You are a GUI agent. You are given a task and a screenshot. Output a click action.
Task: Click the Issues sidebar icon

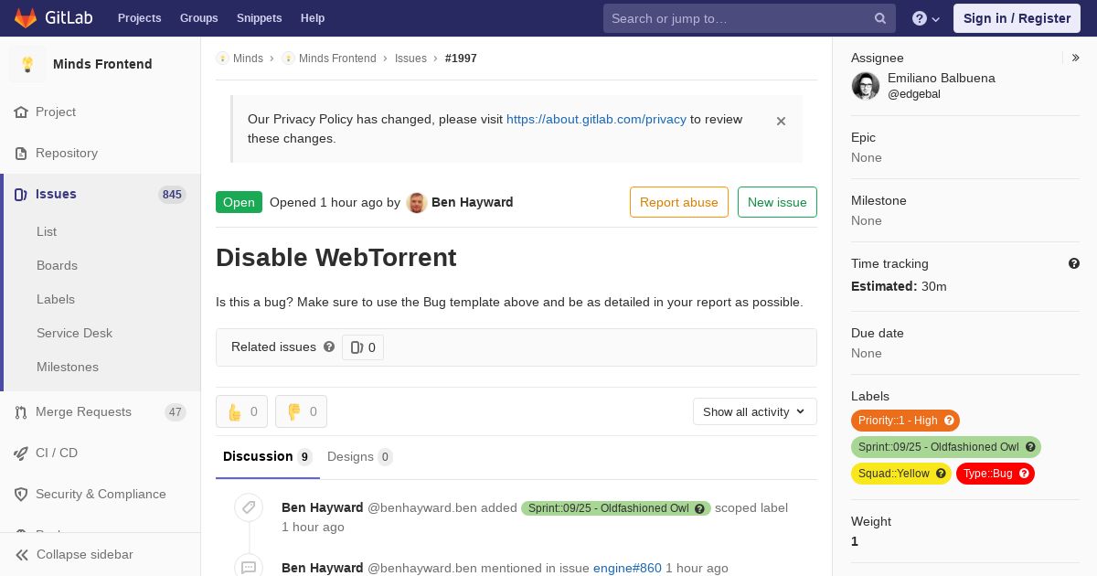(21, 194)
